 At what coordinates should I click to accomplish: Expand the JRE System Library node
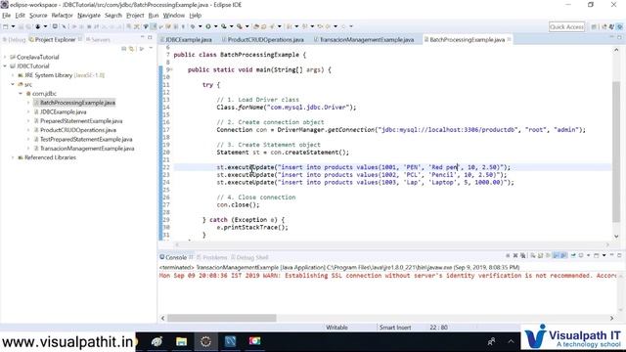[x=13, y=75]
